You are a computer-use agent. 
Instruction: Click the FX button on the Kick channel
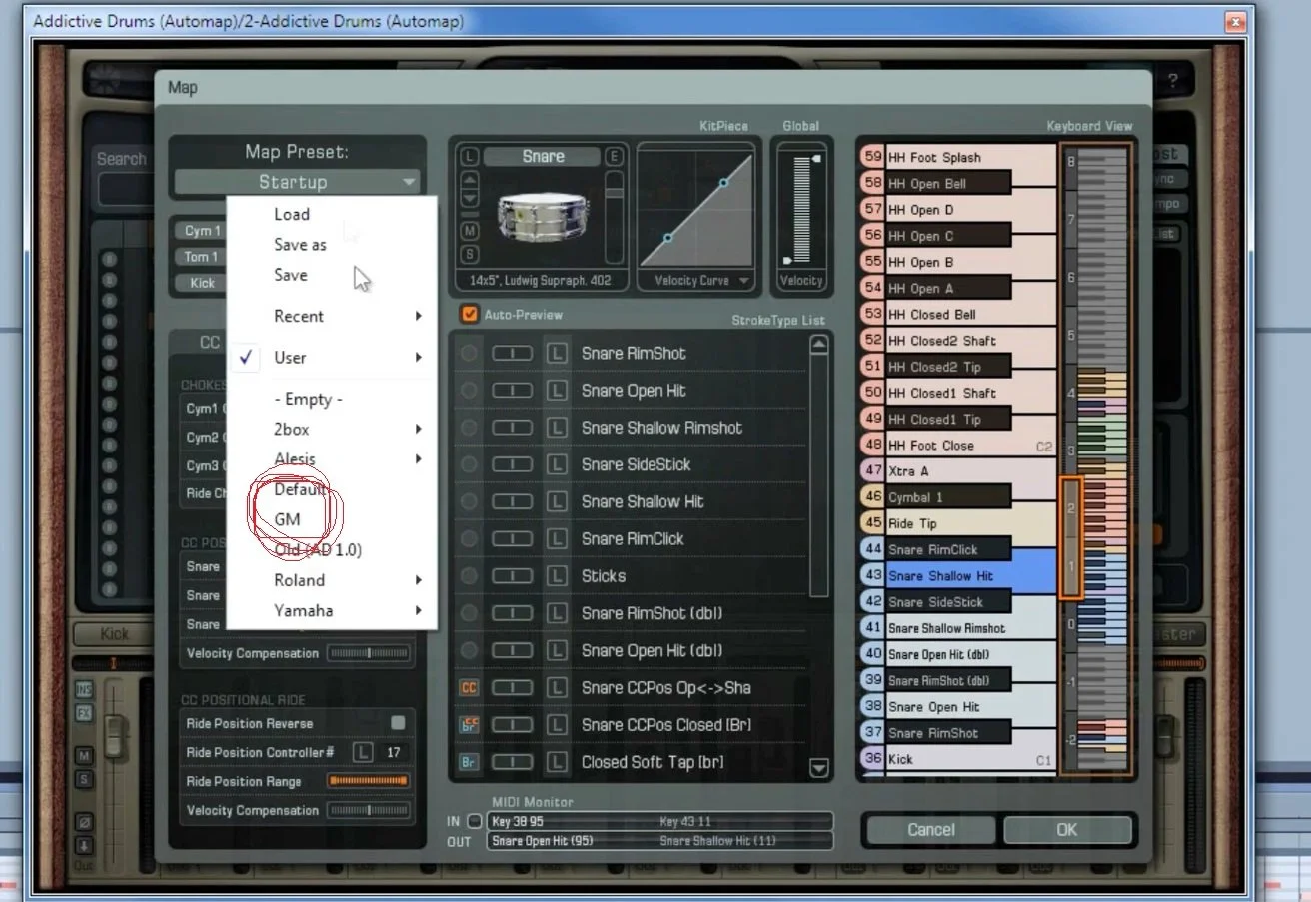click(84, 713)
